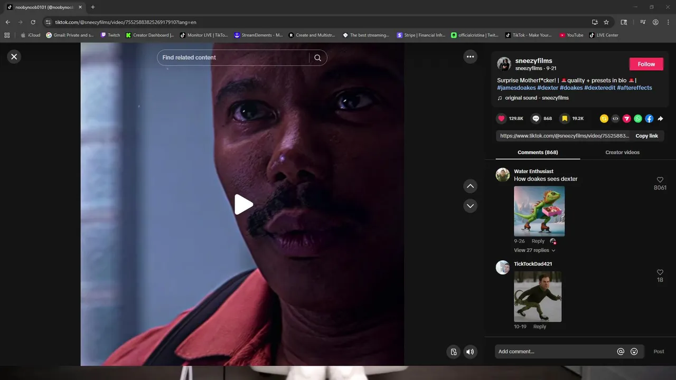Open the media control icon in Chrome toolbar
676x380 pixels.
[x=643, y=22]
